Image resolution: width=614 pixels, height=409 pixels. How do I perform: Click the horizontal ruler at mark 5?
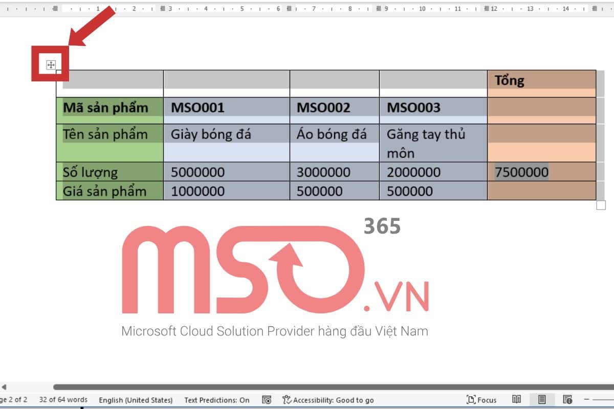[242, 9]
